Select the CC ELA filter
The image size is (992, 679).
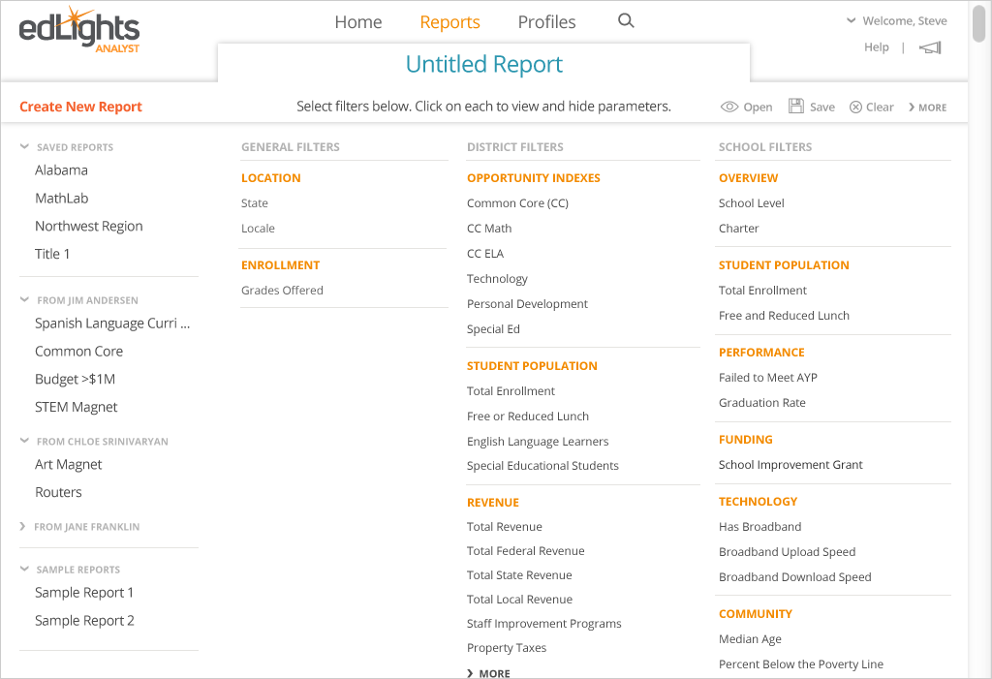point(485,254)
